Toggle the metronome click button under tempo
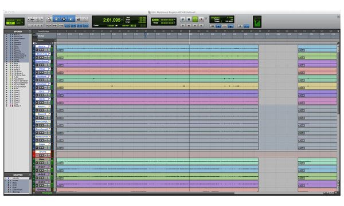344x206 pixels. (x=218, y=26)
